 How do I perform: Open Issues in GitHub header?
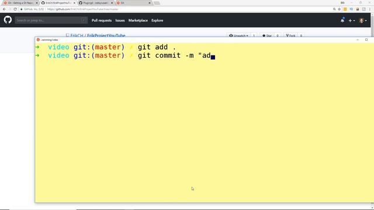[x=120, y=20]
